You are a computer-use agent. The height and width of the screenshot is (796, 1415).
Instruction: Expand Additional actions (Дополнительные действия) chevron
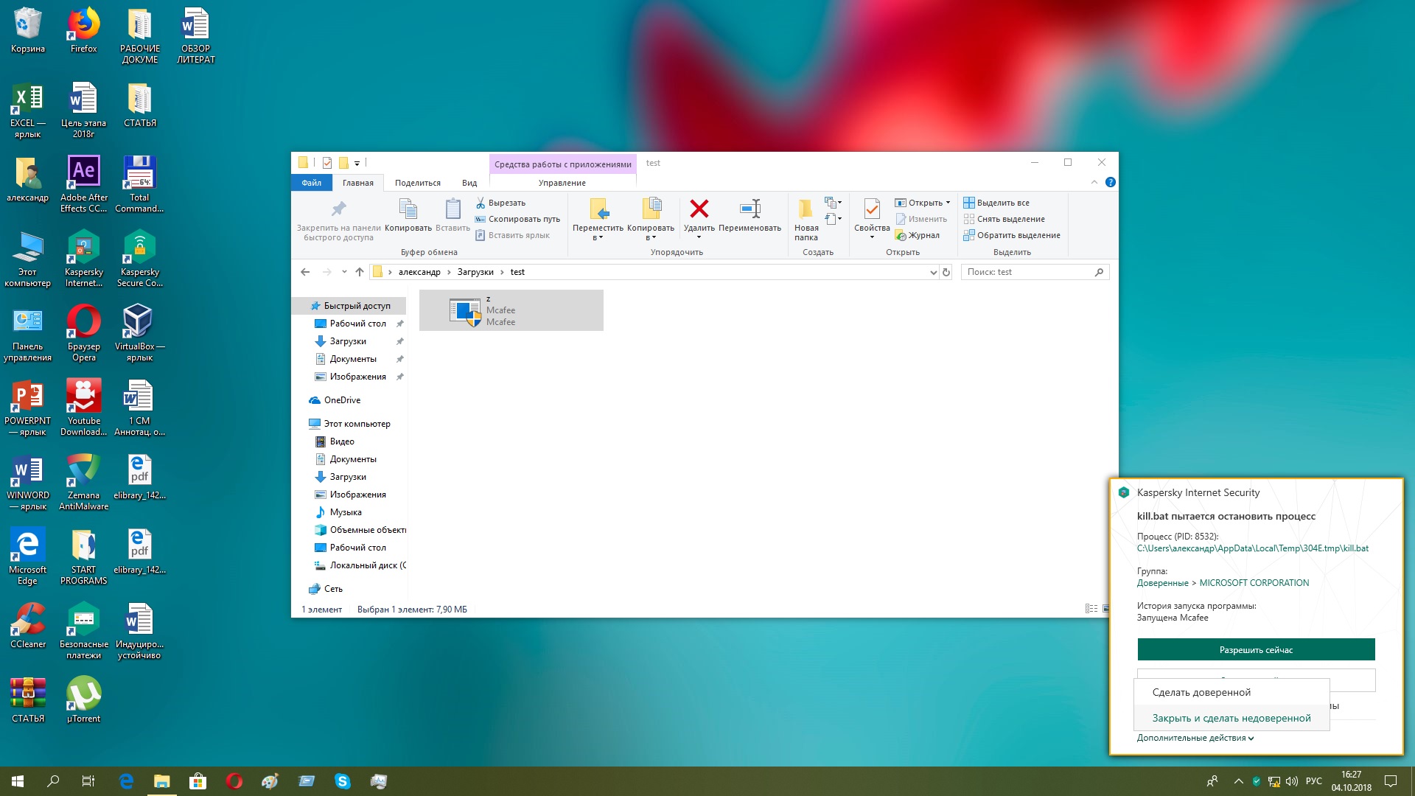pyautogui.click(x=1251, y=738)
